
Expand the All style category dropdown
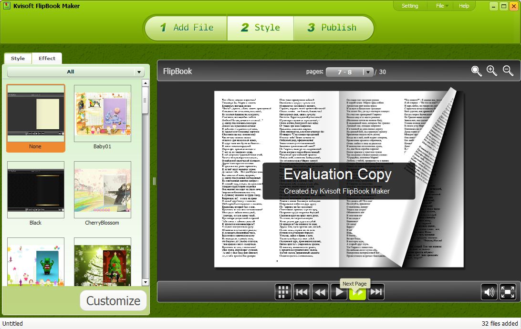(x=139, y=72)
